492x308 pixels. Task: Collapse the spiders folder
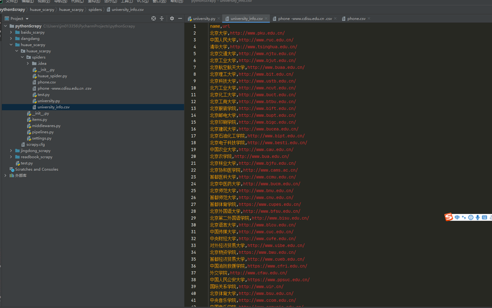(x=23, y=57)
